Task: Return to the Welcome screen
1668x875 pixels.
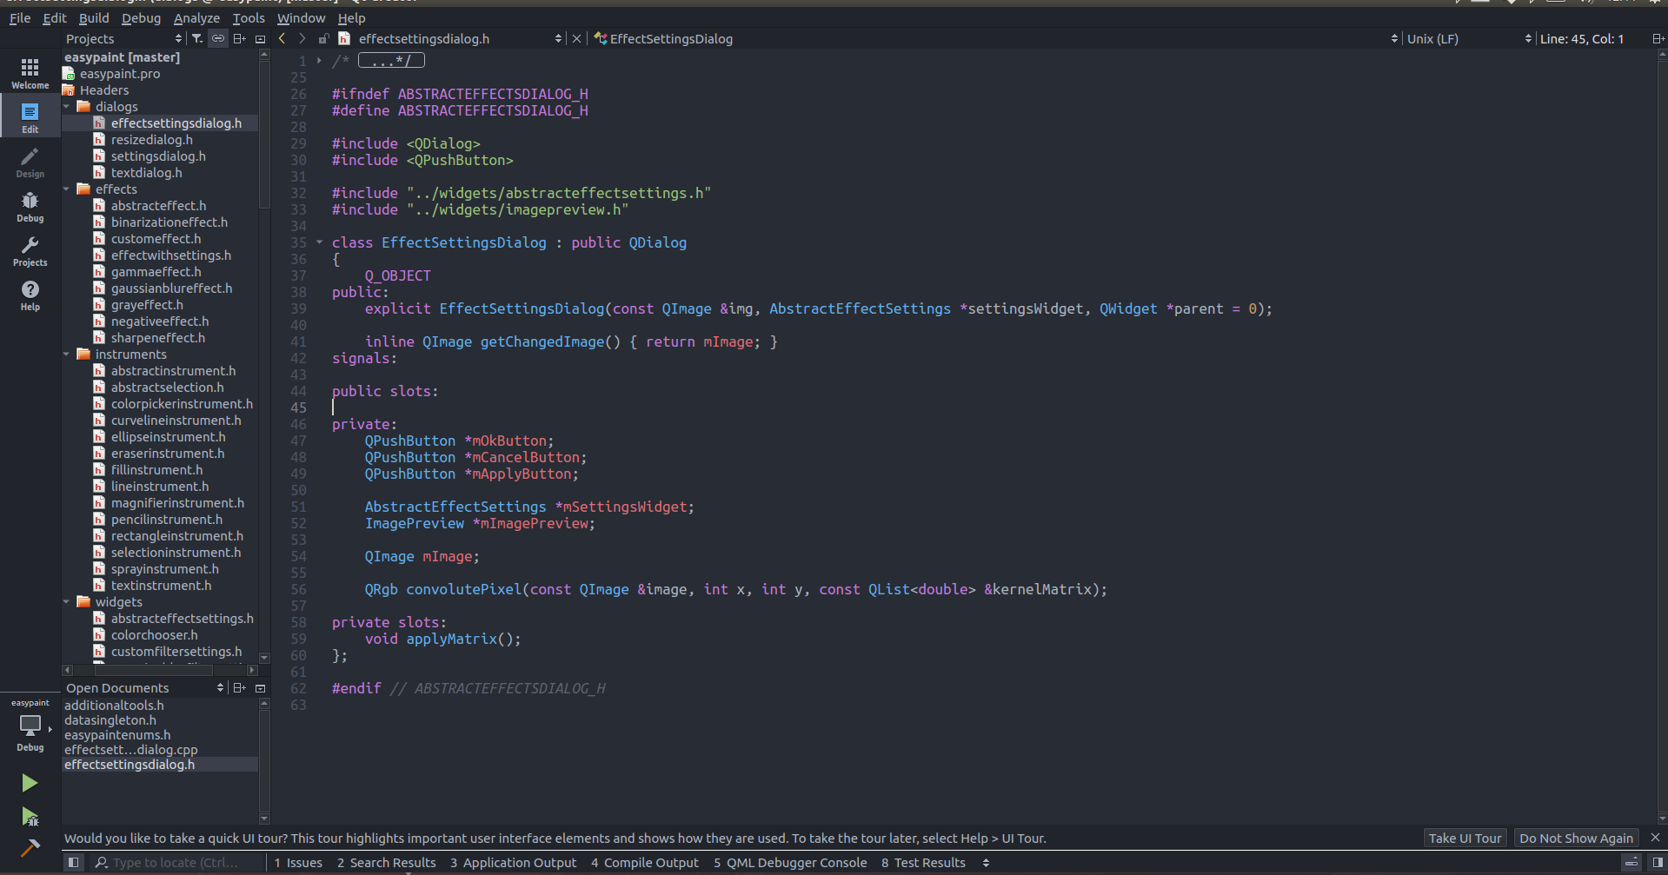Action: (x=30, y=71)
